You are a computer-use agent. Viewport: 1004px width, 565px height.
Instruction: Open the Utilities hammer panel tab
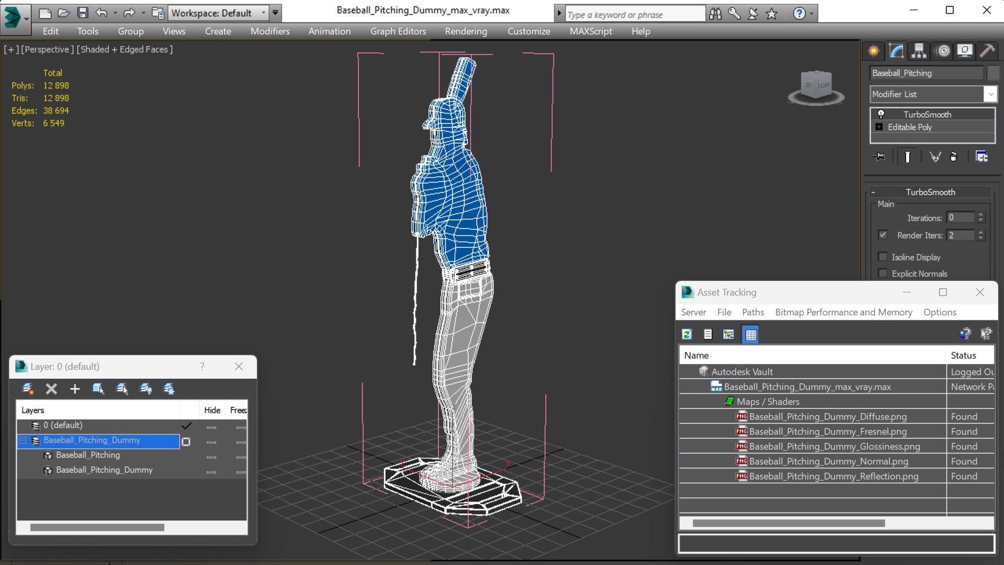(987, 51)
